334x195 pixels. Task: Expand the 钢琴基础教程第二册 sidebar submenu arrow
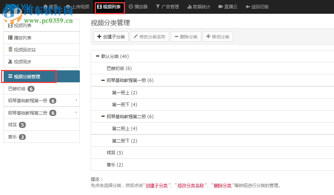pyautogui.click(x=76, y=112)
